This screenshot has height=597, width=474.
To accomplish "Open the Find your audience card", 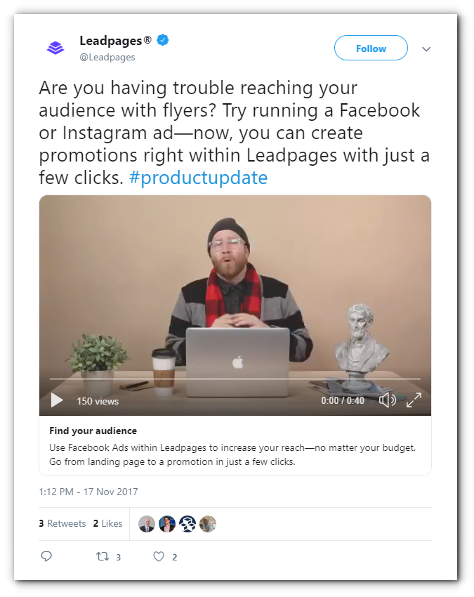I will [x=235, y=445].
